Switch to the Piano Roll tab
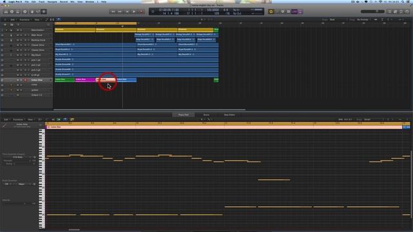The image size is (413, 232). (x=183, y=115)
